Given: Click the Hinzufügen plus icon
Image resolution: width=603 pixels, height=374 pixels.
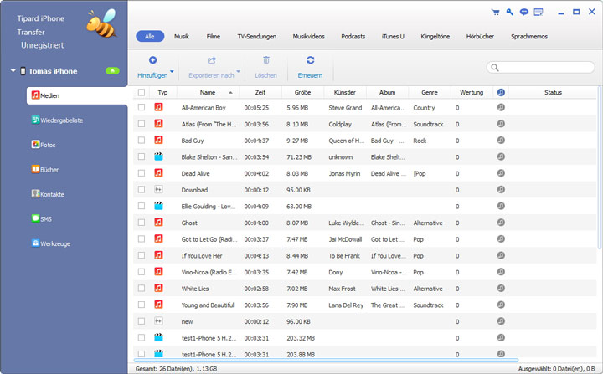Looking at the screenshot, I should [x=152, y=60].
